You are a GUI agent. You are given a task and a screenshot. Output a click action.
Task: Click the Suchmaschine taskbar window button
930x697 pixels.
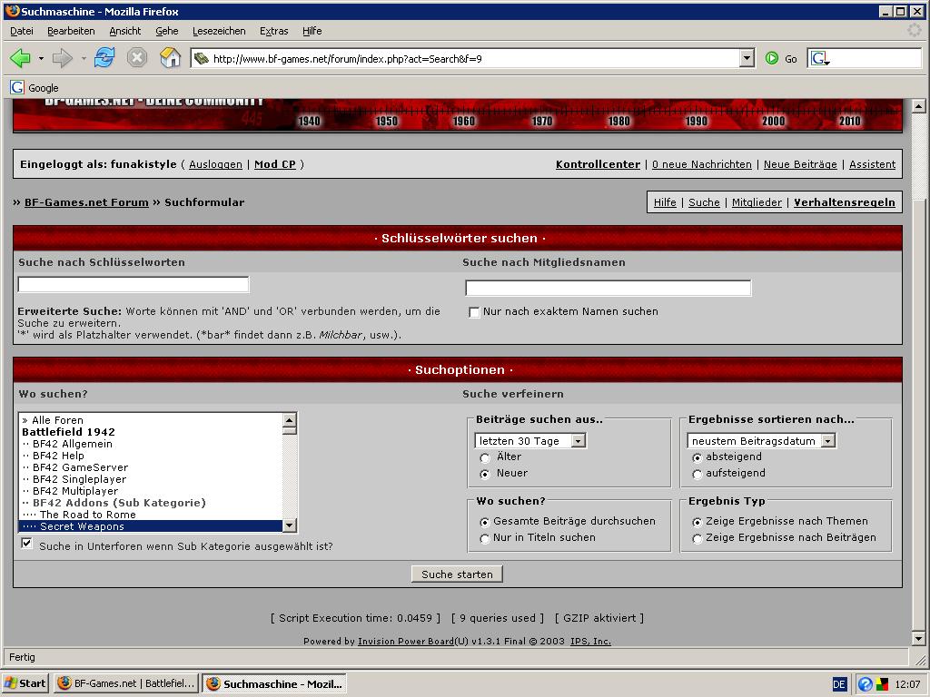point(274,683)
